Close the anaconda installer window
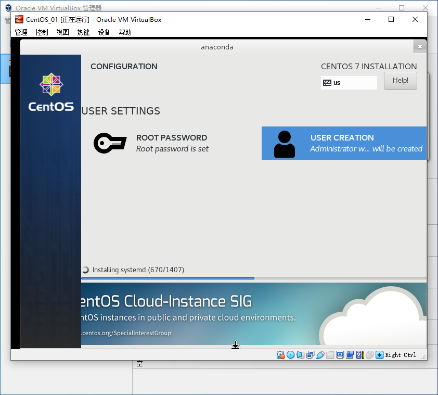 coord(420,46)
